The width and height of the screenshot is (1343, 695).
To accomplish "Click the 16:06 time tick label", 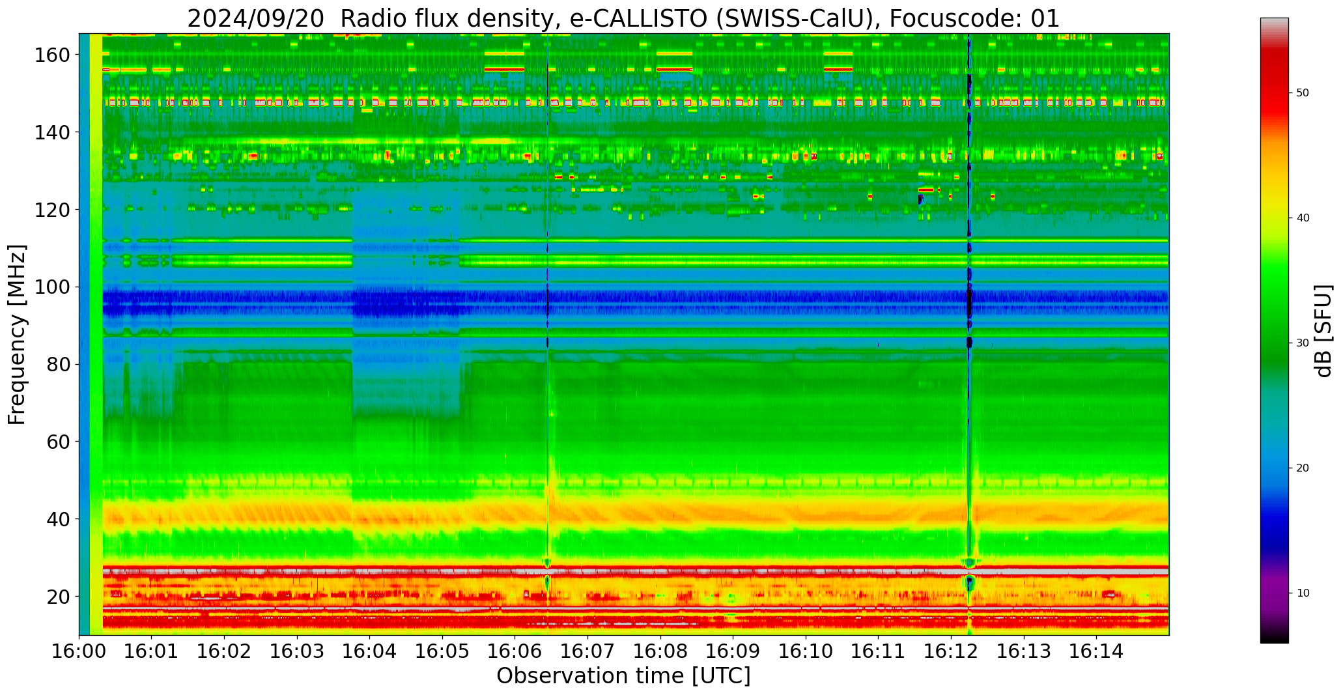I will point(515,651).
